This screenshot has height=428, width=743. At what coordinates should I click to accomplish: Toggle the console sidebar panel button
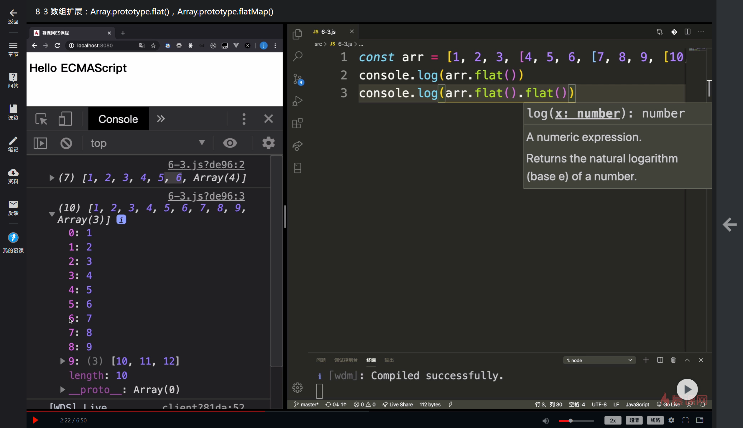pyautogui.click(x=40, y=143)
